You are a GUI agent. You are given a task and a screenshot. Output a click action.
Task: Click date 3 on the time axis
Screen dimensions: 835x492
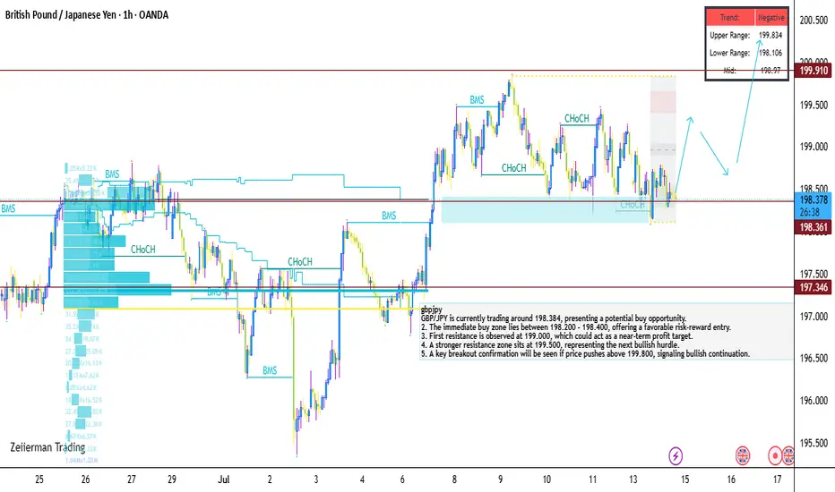click(x=315, y=479)
